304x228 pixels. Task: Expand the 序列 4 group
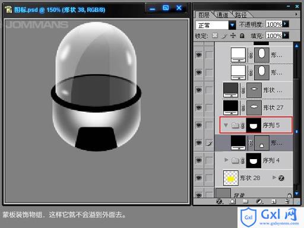226,160
